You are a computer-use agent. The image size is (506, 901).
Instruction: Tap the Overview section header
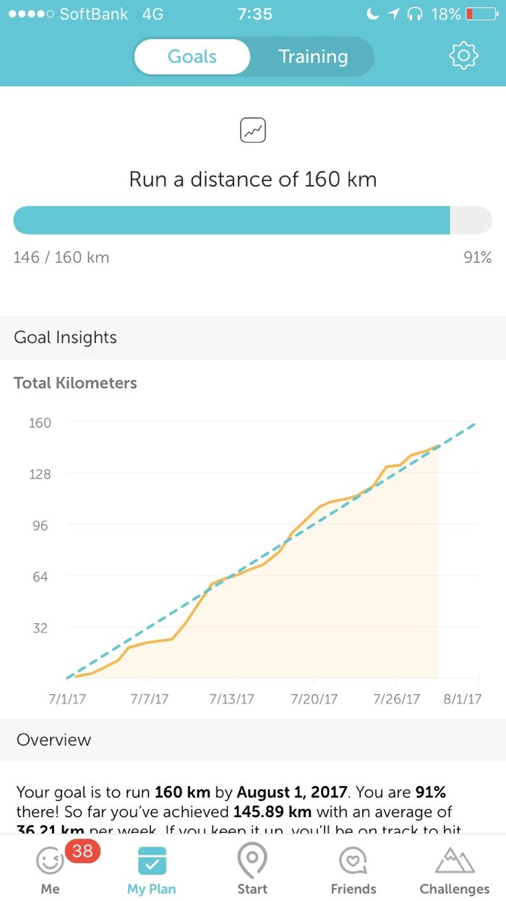tap(54, 740)
